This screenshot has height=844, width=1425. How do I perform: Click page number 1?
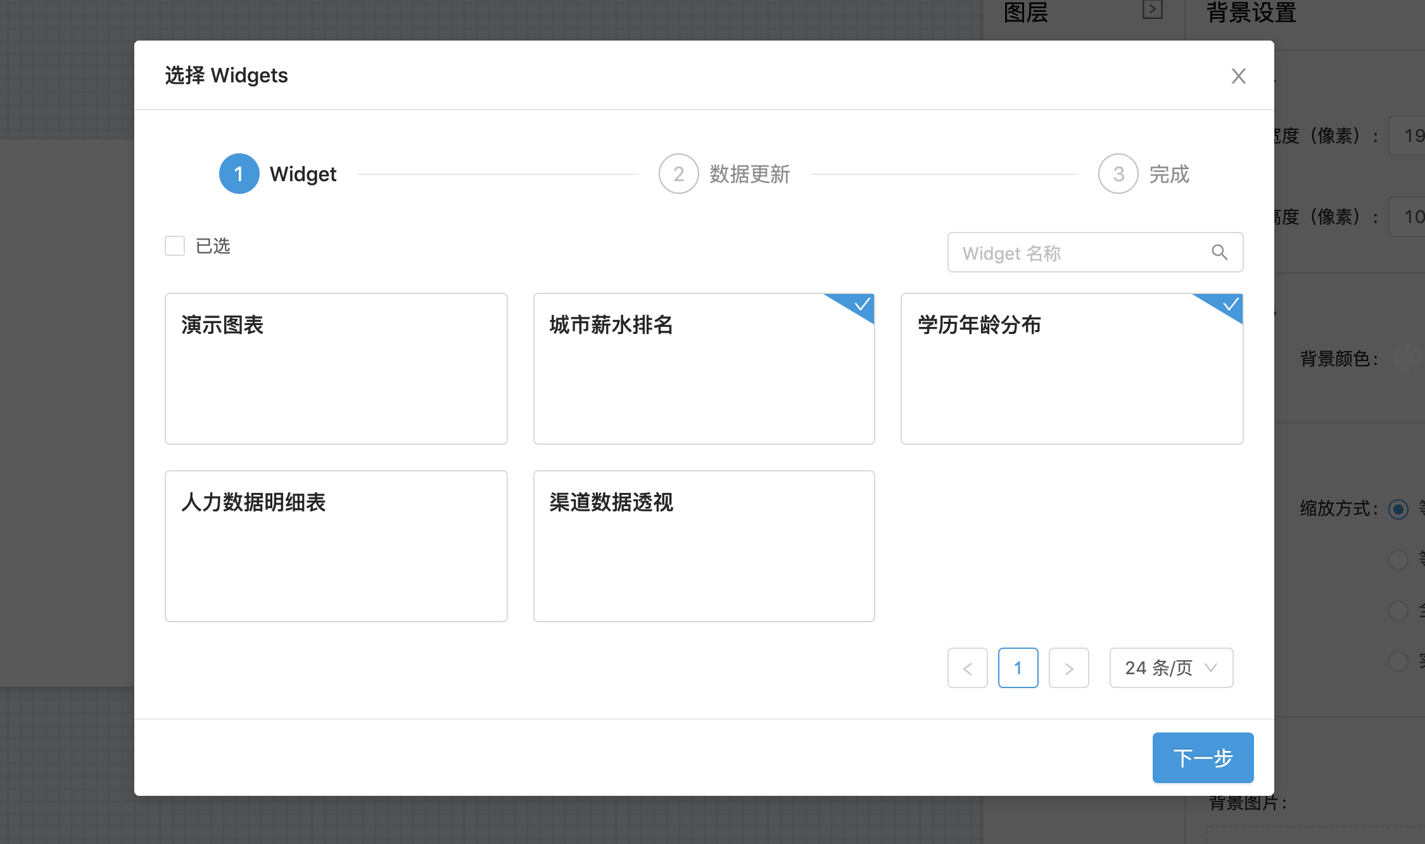[x=1018, y=668]
